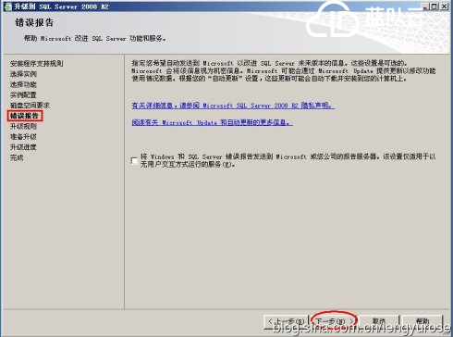Select 升级进度 step in sidebar
This screenshot has width=453, height=337.
click(x=23, y=147)
